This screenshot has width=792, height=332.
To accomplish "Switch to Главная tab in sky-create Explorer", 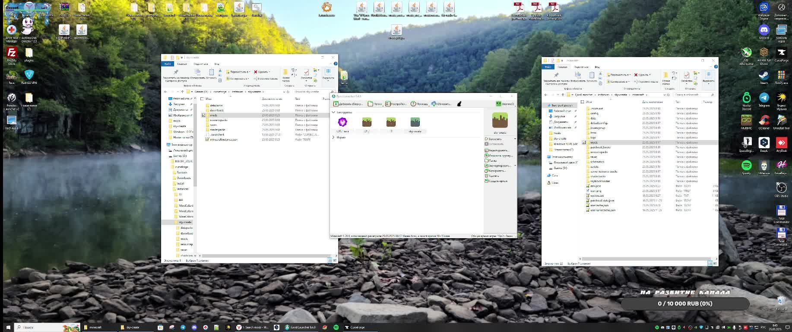I will tap(182, 64).
